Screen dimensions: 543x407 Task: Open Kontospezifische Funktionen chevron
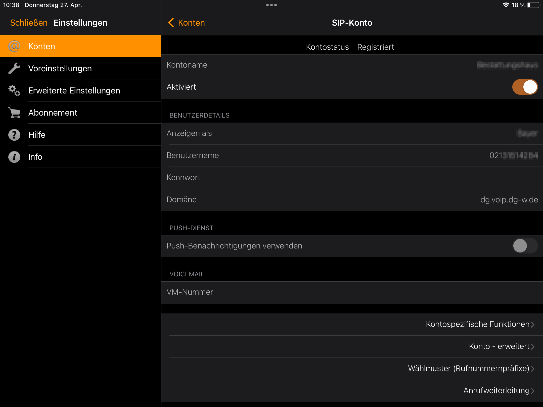click(533, 324)
